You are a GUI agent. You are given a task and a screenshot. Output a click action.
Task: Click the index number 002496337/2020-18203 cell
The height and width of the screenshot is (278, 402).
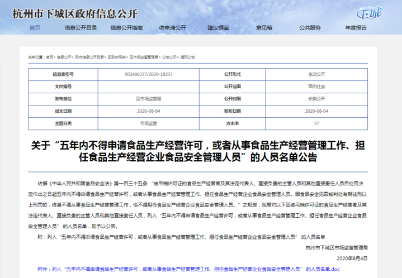point(148,74)
